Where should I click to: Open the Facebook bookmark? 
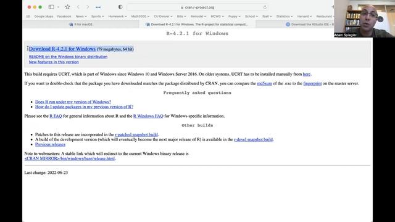64,17
